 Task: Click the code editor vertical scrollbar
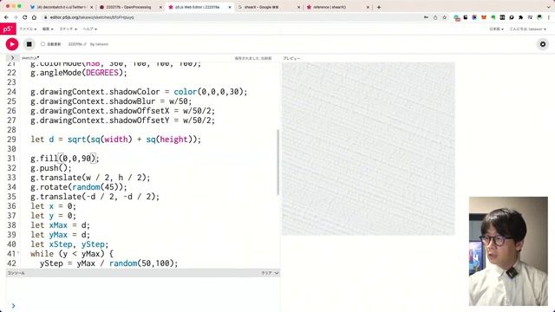pyautogui.click(x=277, y=162)
